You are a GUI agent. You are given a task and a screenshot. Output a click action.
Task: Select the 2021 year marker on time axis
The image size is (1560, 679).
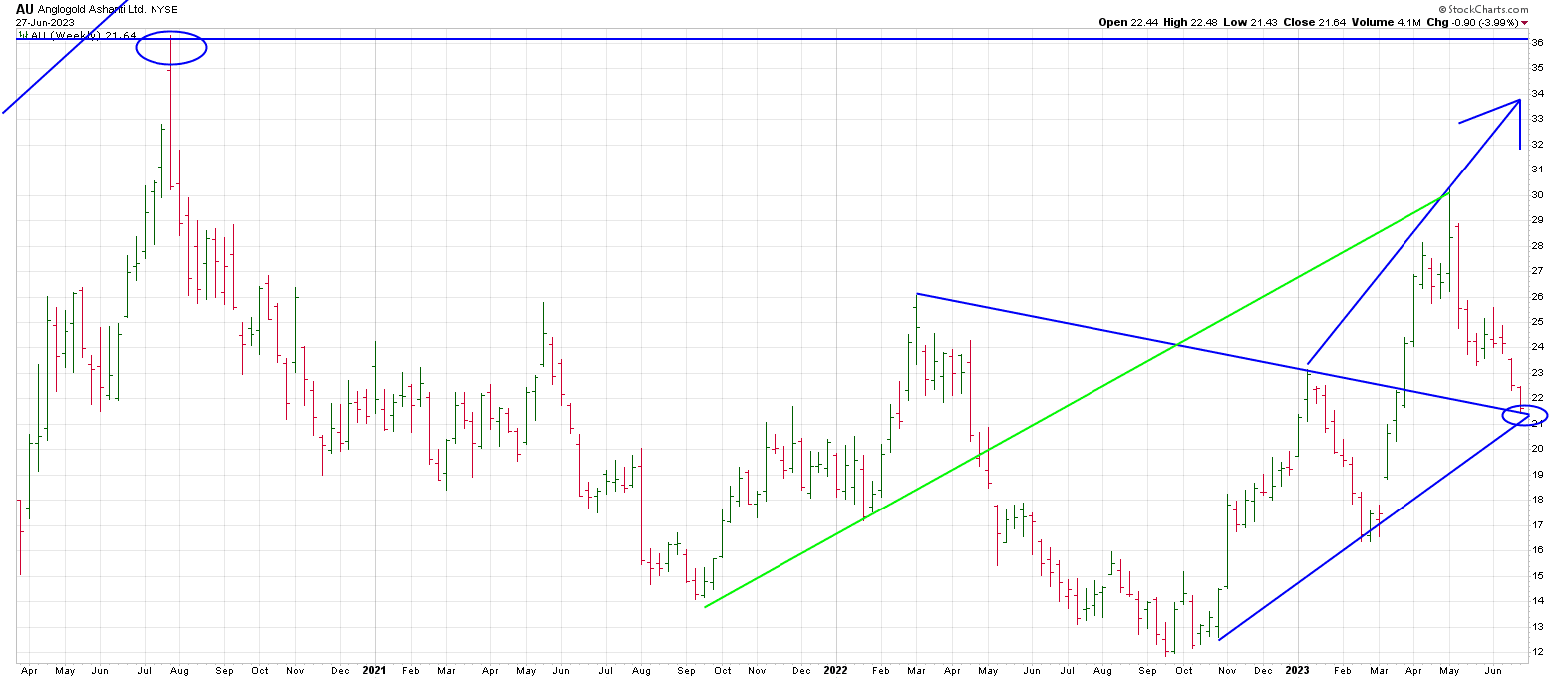[x=375, y=671]
